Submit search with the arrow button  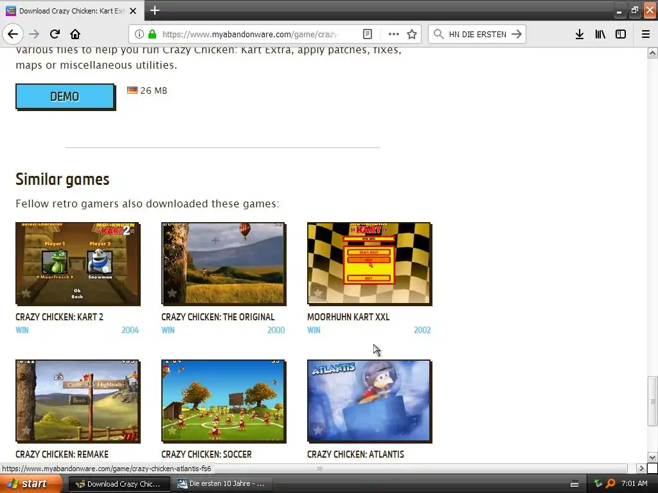click(517, 34)
